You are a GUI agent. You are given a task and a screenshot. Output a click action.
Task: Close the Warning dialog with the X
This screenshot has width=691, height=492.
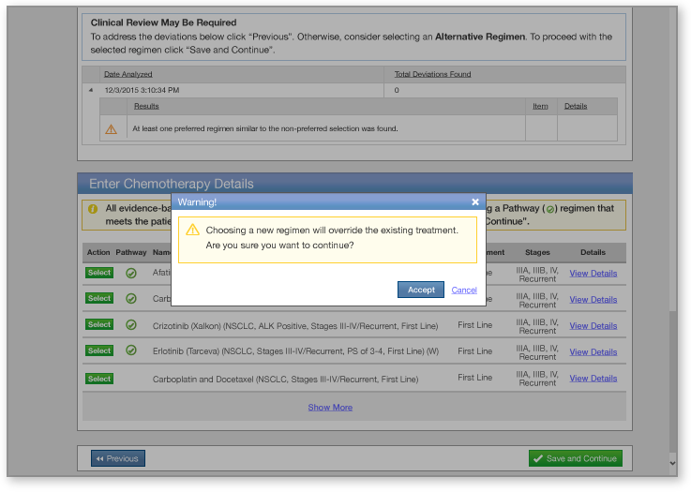(x=475, y=201)
